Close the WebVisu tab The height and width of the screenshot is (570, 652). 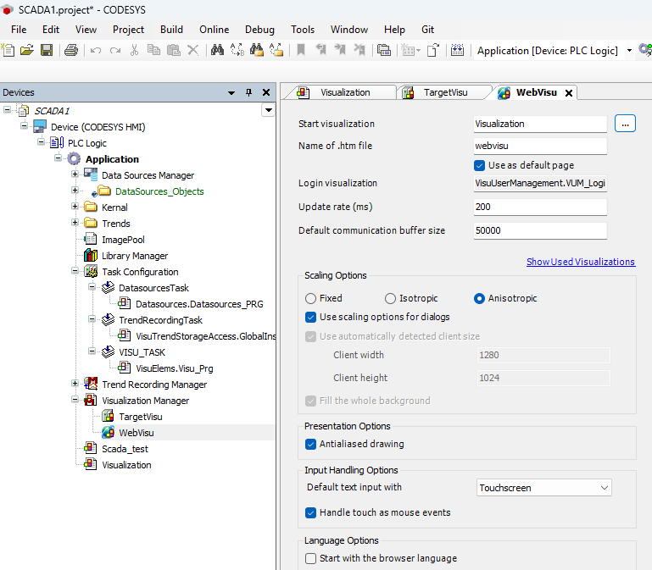(x=569, y=93)
